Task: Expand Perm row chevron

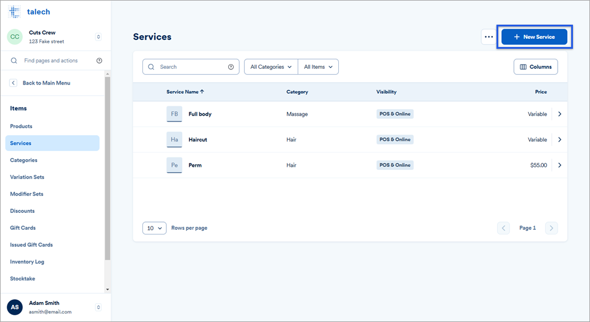Action: (559, 165)
